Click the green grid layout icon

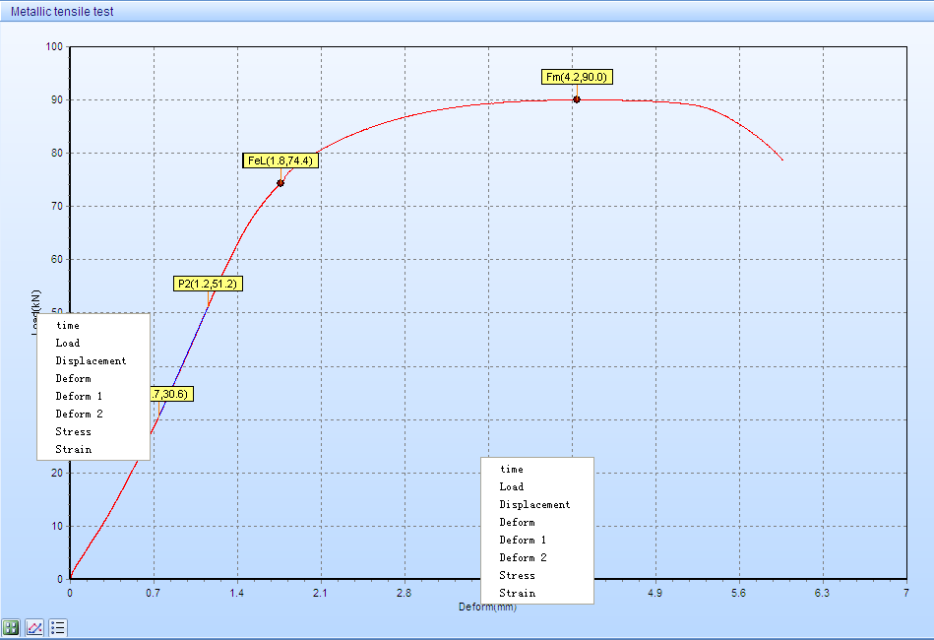[12, 627]
